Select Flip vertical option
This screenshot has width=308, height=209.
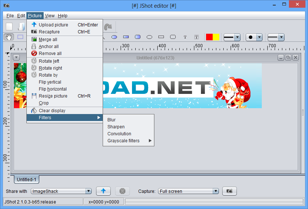click(65, 82)
